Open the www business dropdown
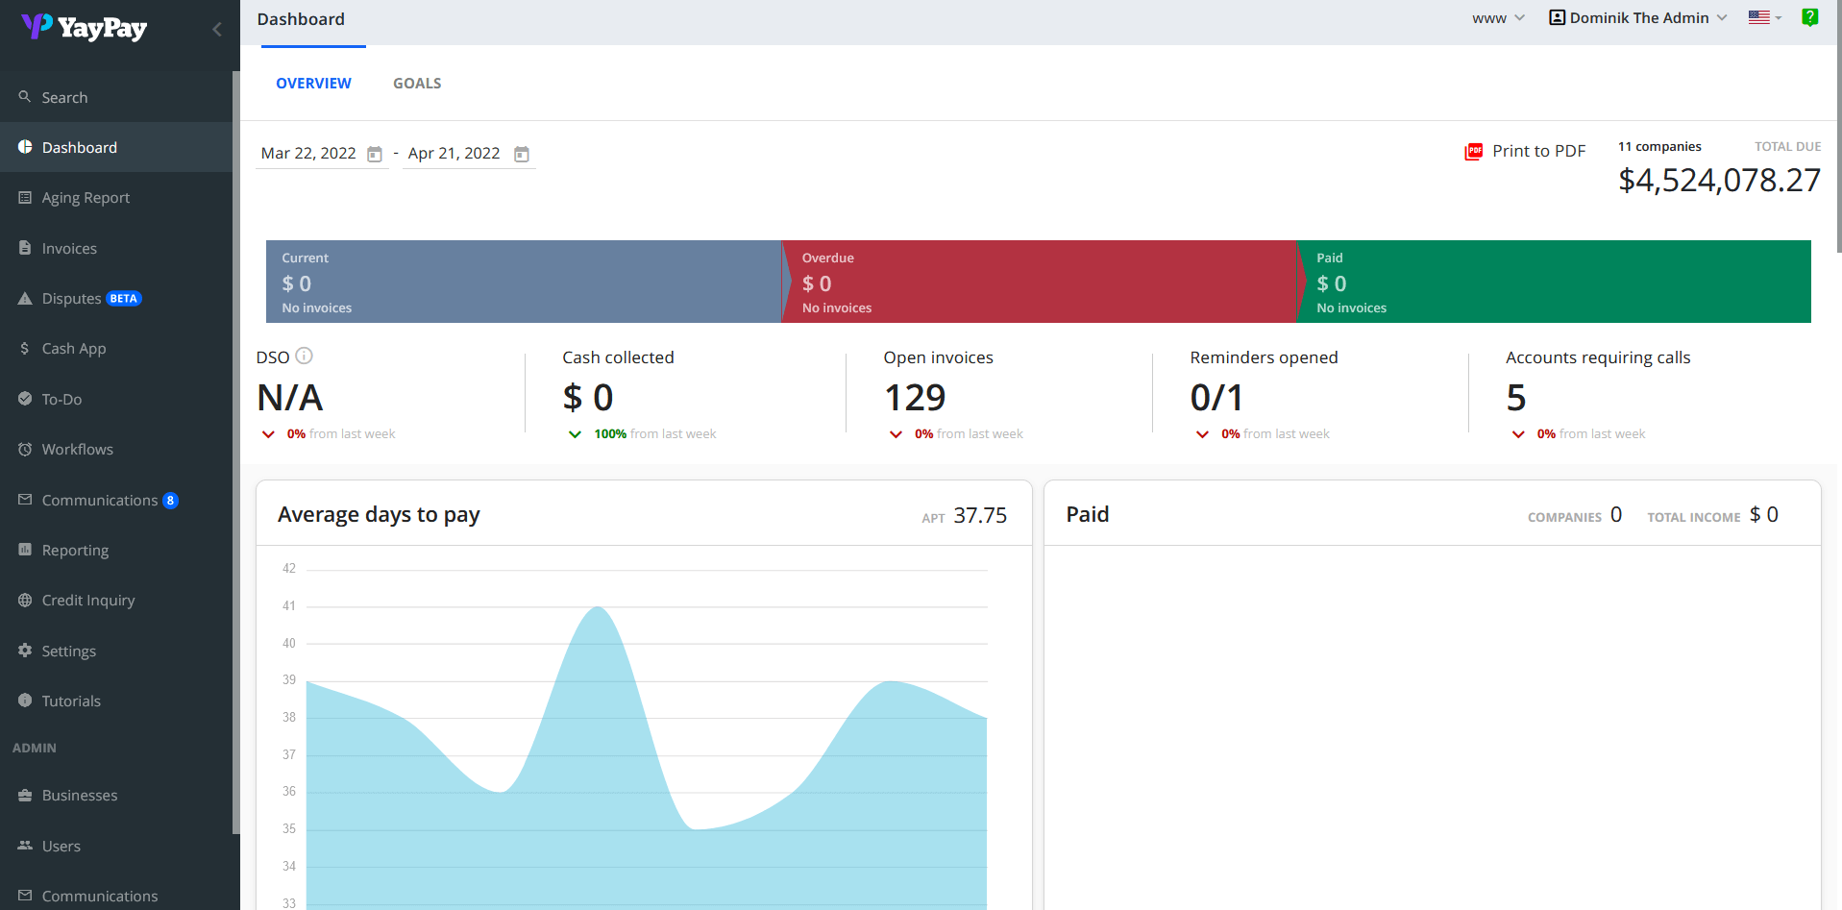Image resolution: width=1842 pixels, height=910 pixels. point(1498,18)
